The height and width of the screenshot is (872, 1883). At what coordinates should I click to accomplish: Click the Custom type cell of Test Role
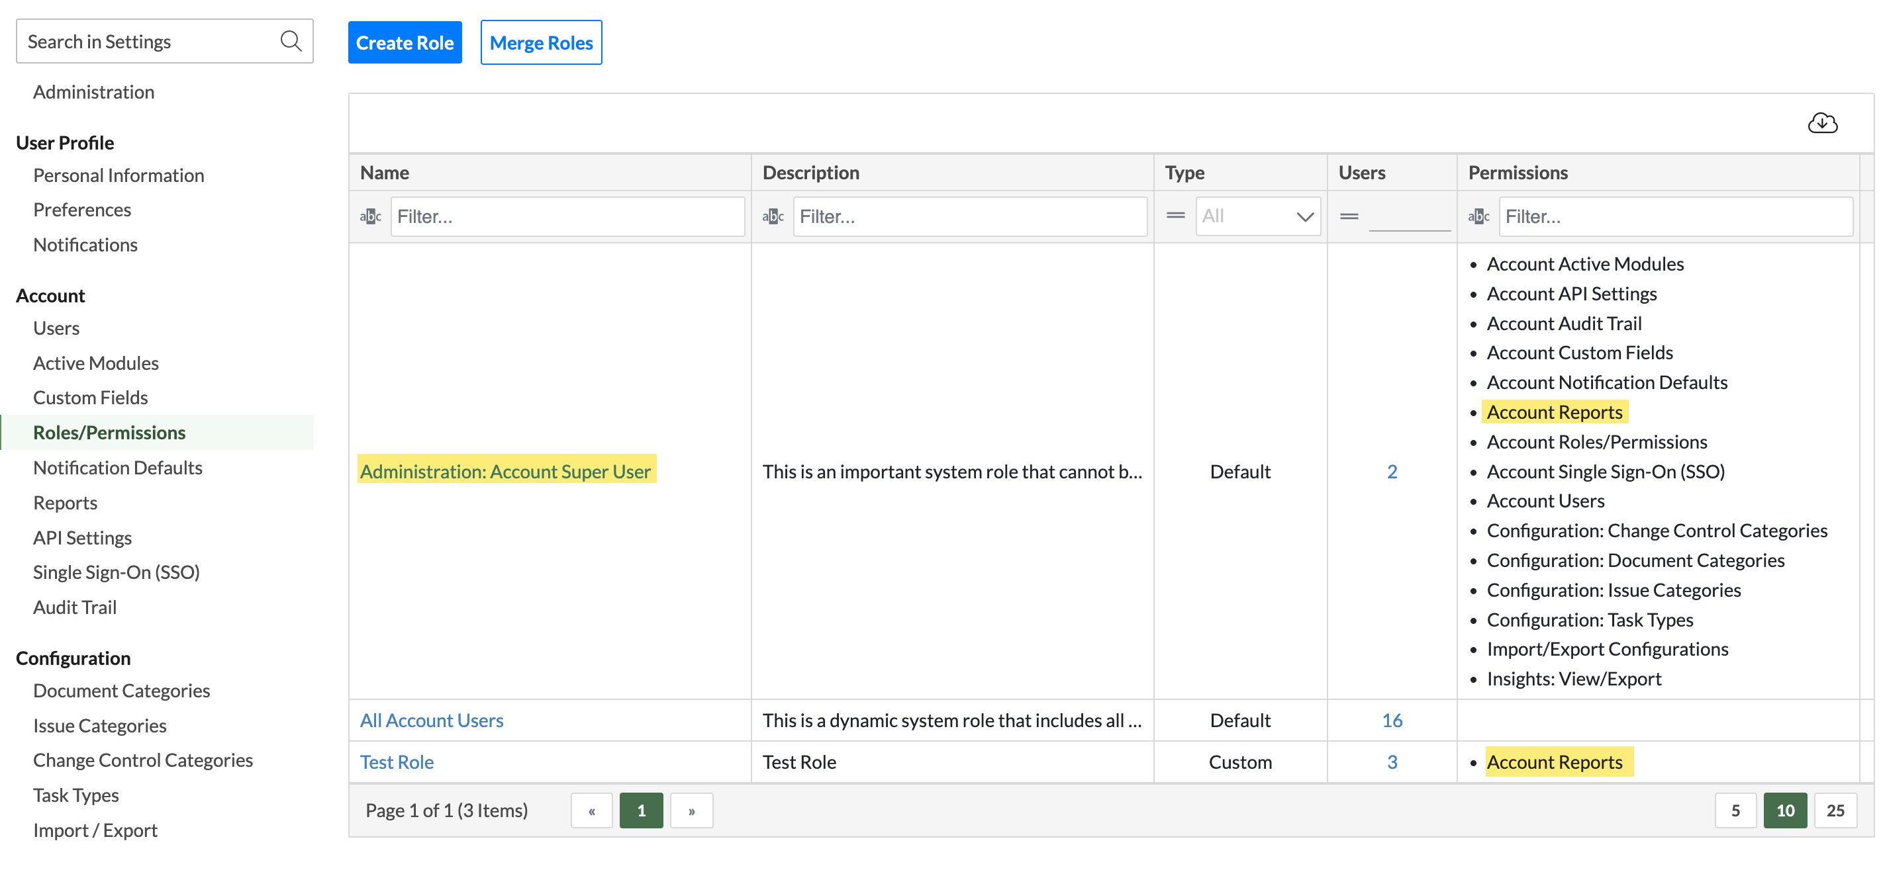coord(1239,762)
